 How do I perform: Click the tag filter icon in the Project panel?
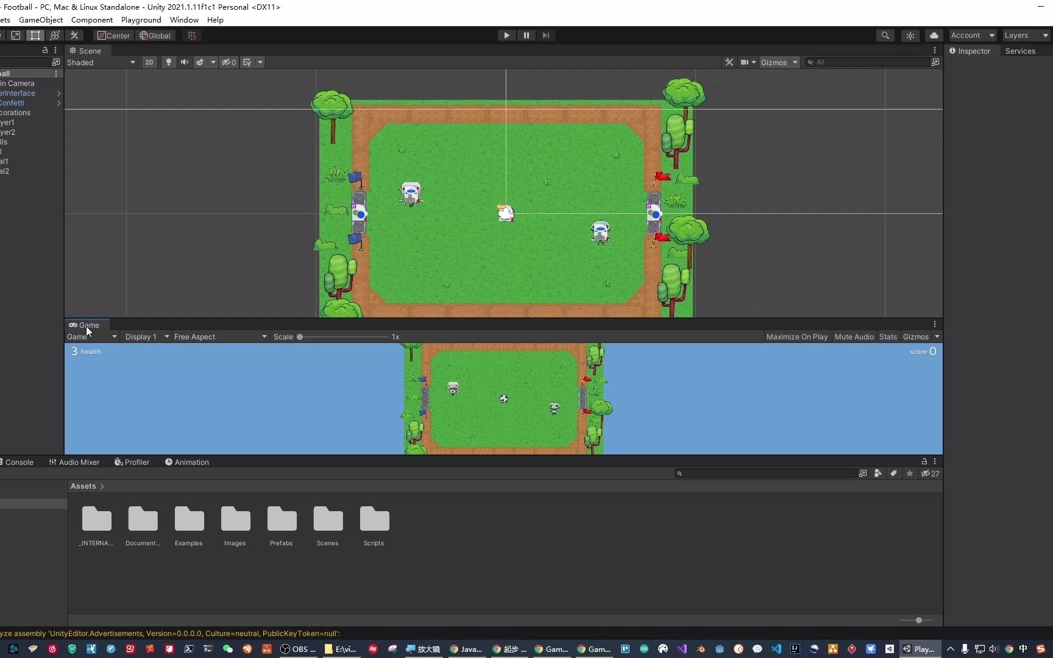point(893,473)
